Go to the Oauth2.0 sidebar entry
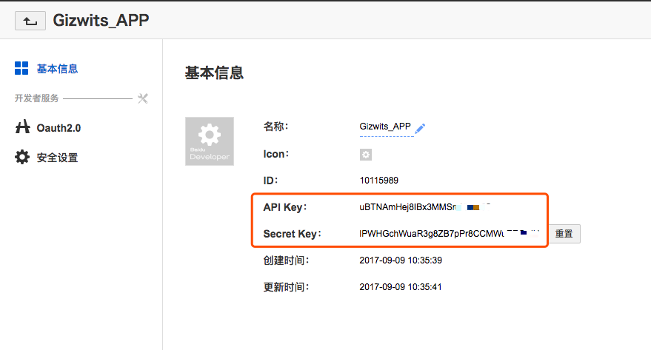The width and height of the screenshot is (651, 350). [x=59, y=128]
